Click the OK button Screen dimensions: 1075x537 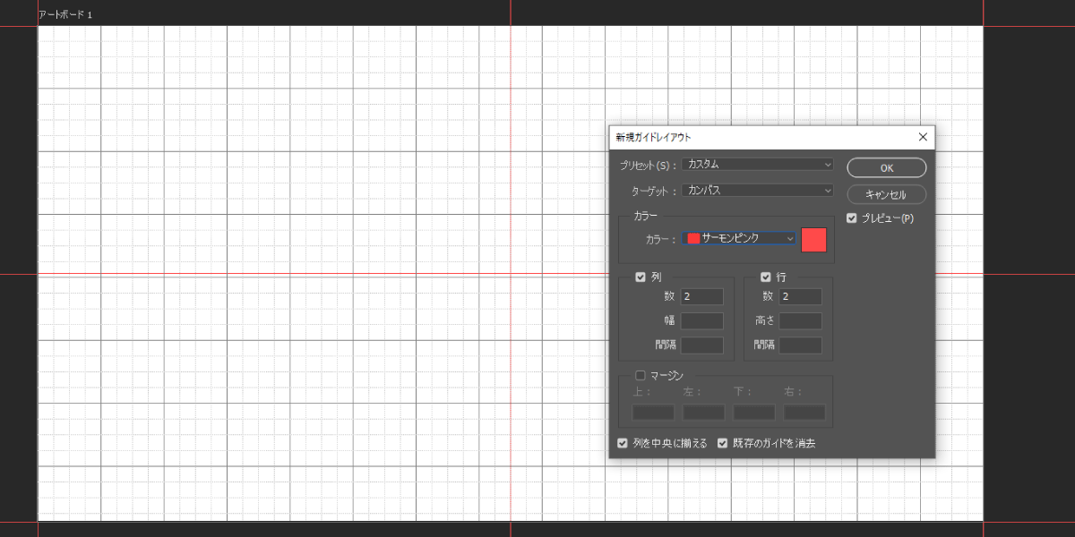(x=886, y=167)
